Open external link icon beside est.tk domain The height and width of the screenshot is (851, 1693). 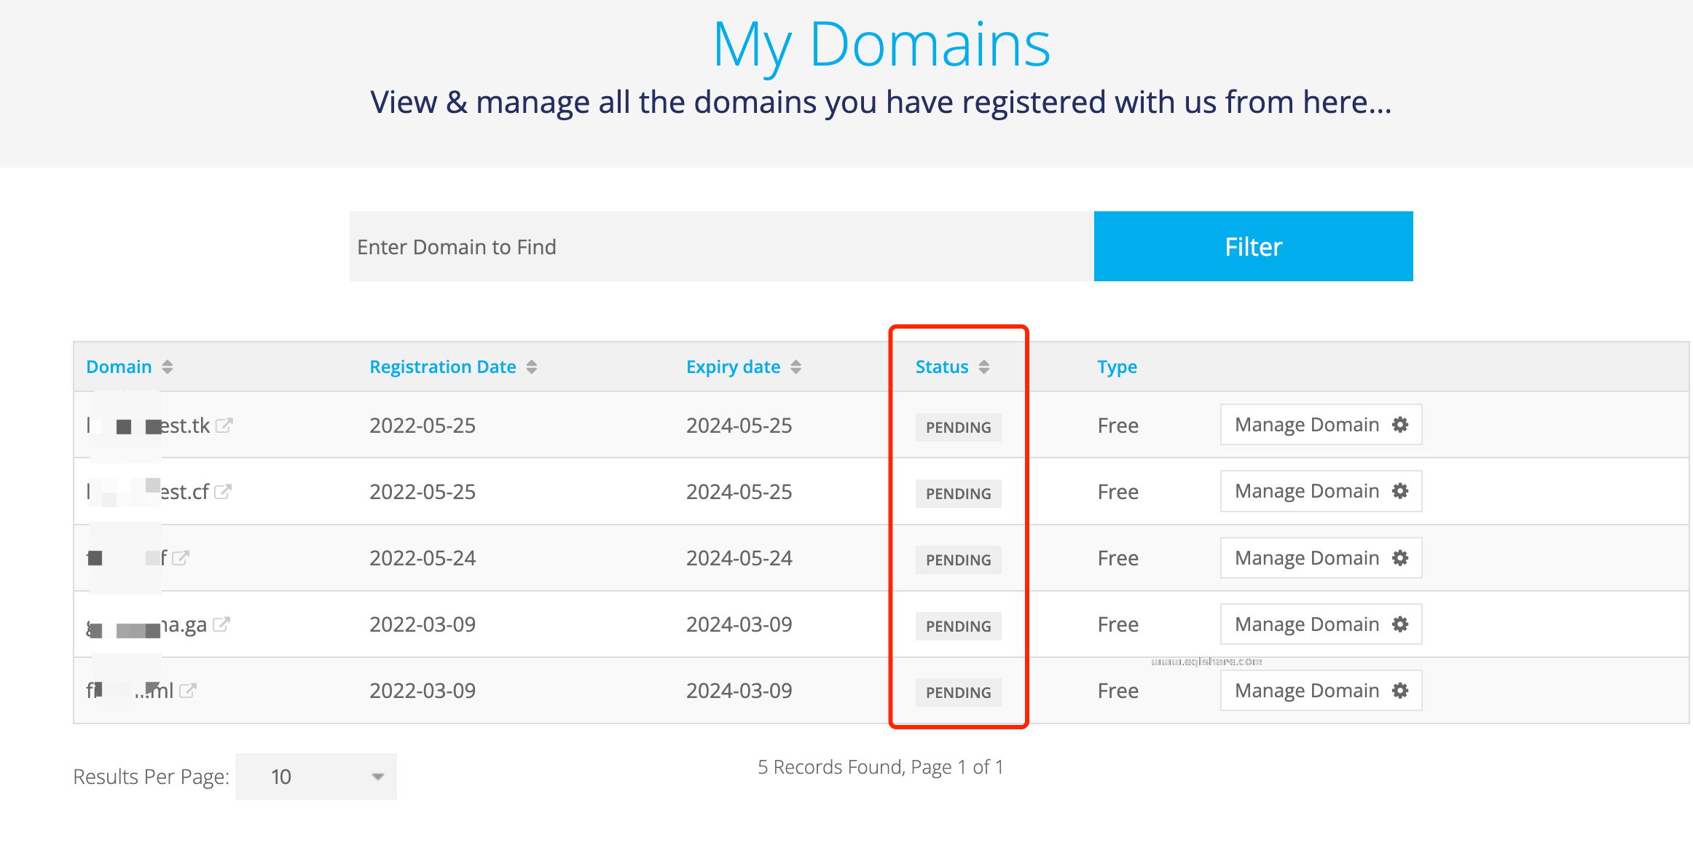coord(224,426)
